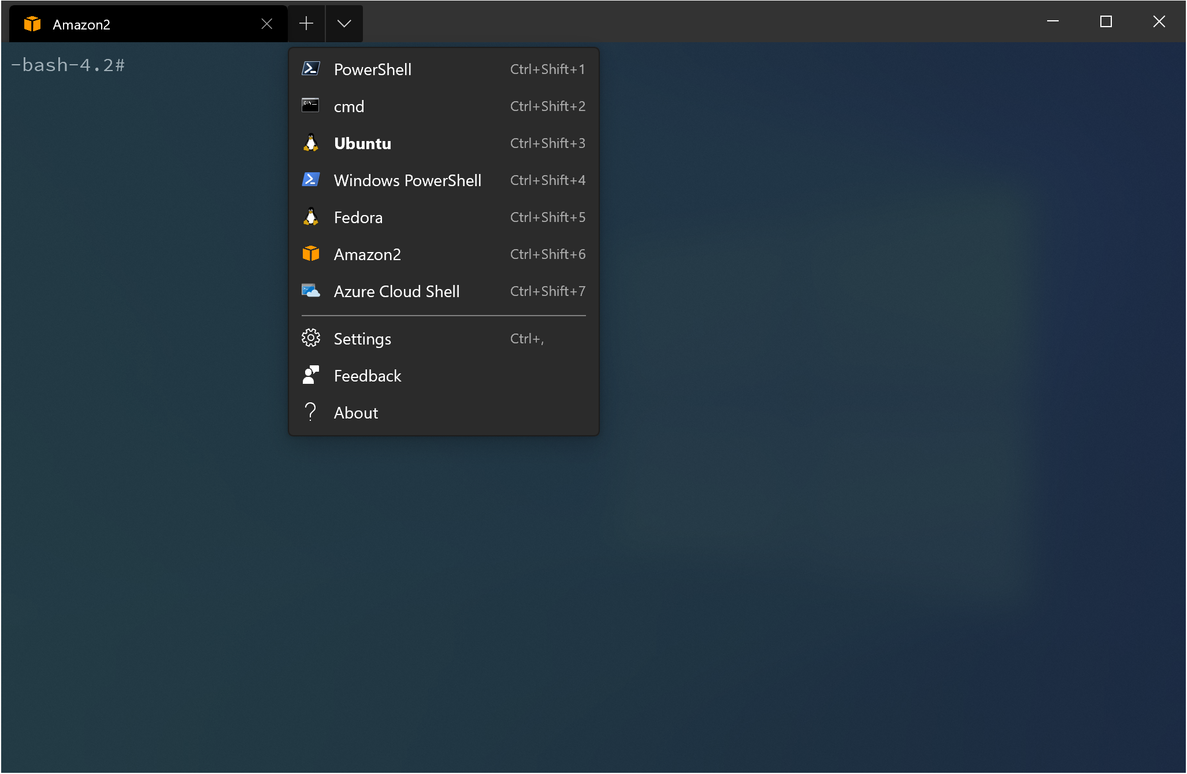
Task: Open a new tab with plus button
Action: tap(306, 24)
